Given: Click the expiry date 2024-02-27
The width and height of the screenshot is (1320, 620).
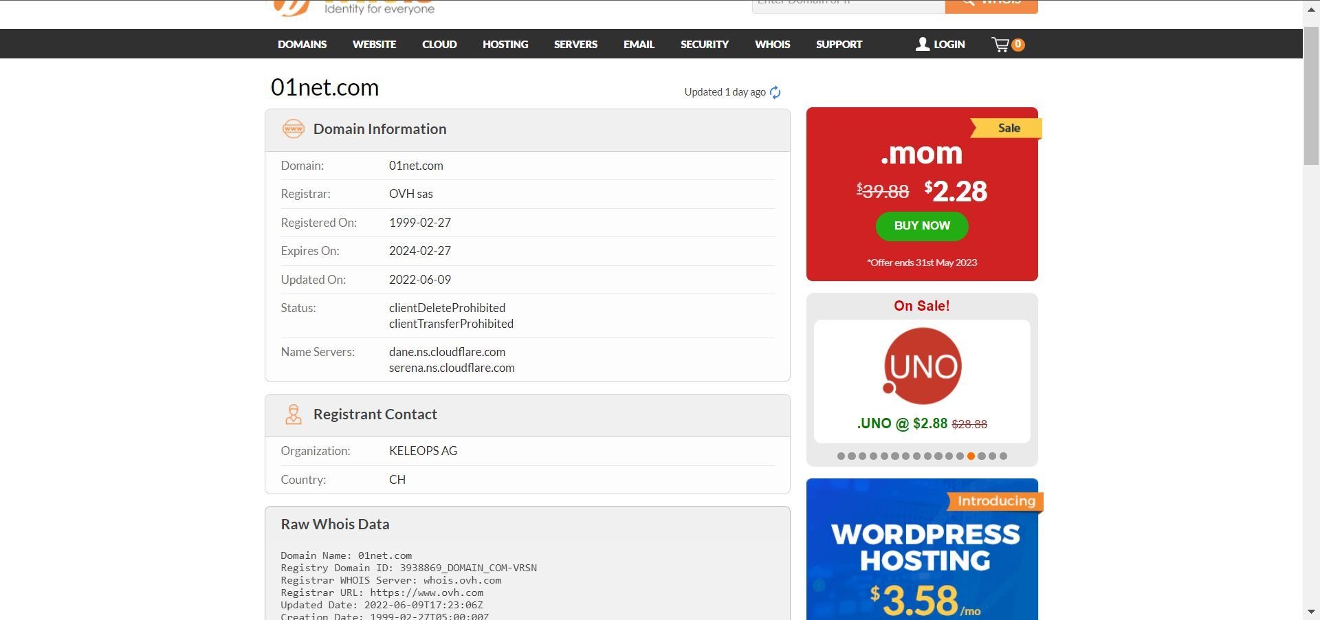Looking at the screenshot, I should point(420,251).
